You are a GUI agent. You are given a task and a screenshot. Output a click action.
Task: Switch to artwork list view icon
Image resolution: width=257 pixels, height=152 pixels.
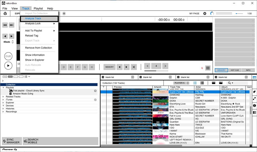195,83
